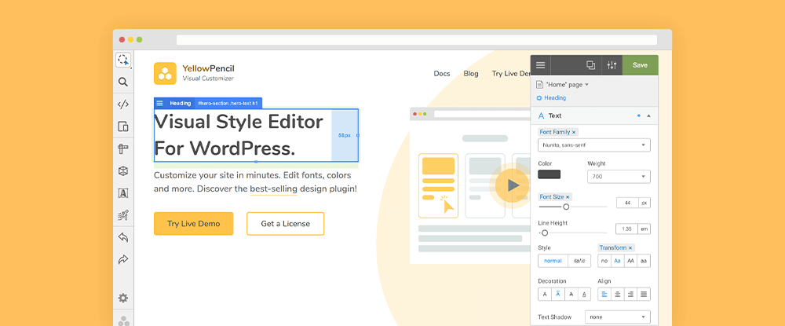Screen dimensions: 785x326
Task: Click the redo arrow in sidebar
Action: [123, 259]
